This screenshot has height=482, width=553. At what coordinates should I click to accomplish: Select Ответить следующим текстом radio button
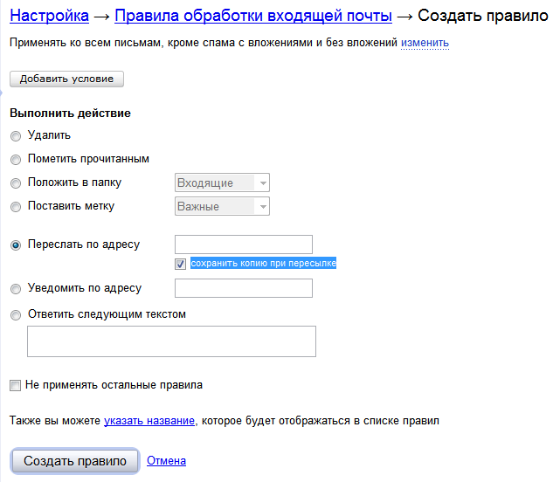[16, 315]
